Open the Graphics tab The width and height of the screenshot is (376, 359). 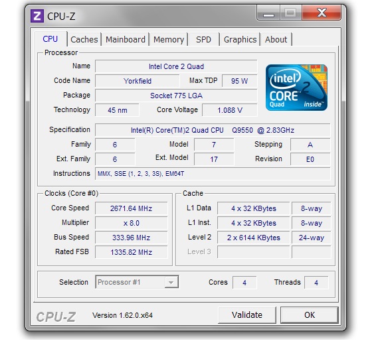240,40
